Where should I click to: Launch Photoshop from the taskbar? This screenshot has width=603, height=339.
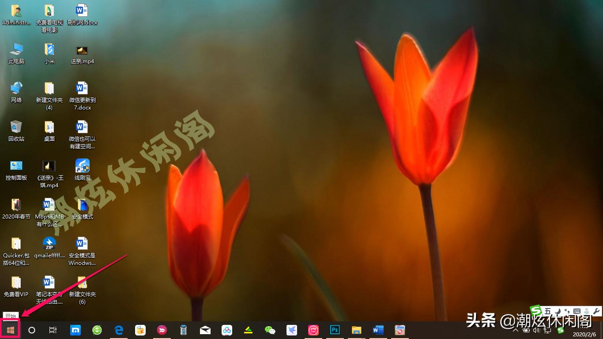click(x=335, y=330)
